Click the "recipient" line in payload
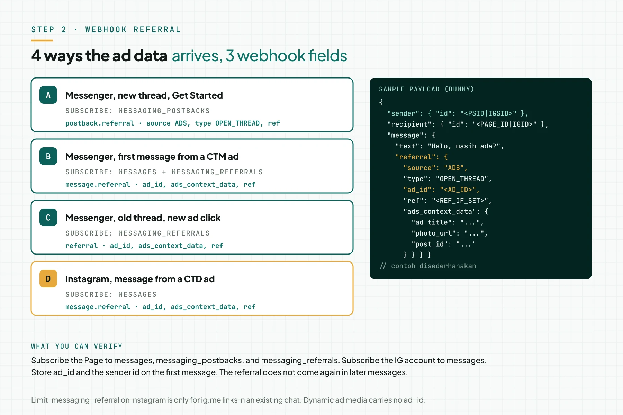 (x=468, y=124)
